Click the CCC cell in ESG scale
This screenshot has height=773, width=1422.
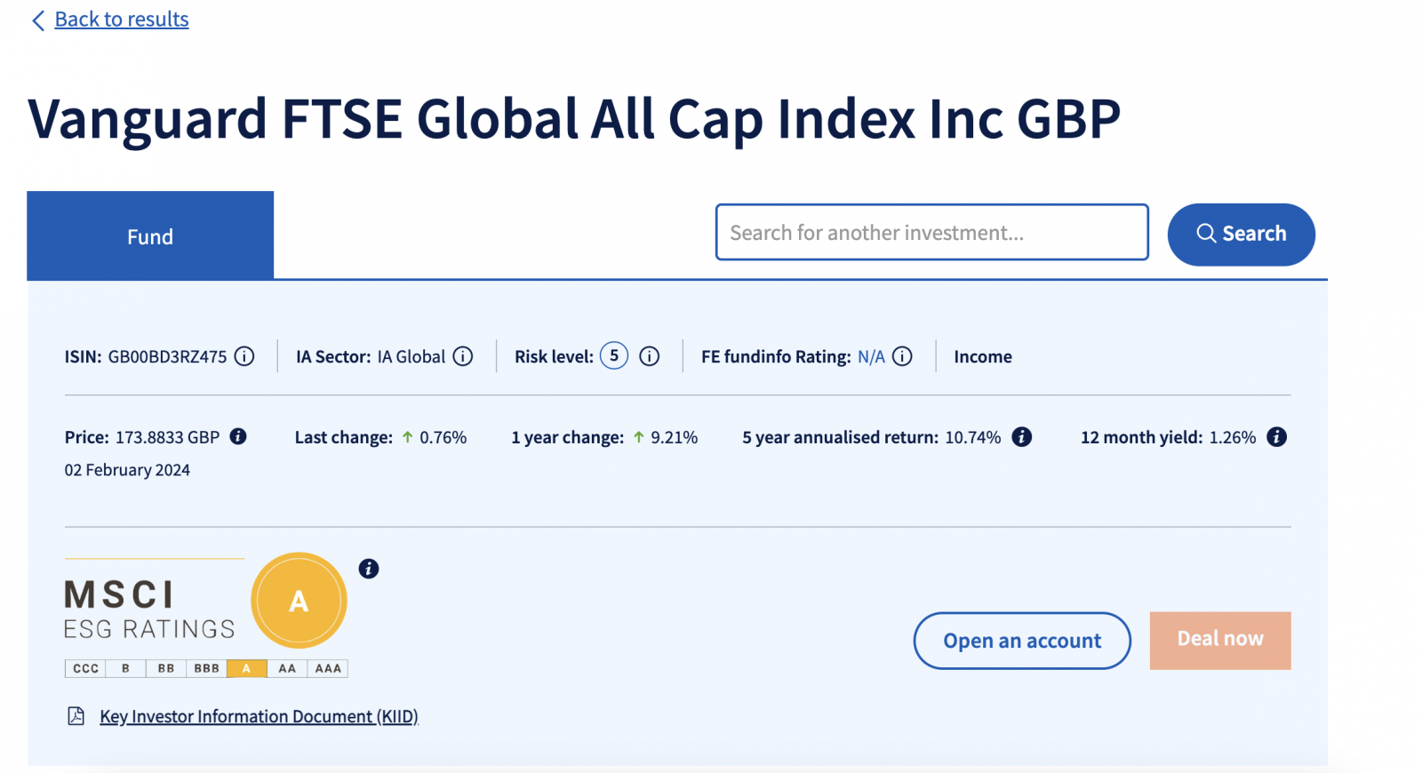click(x=85, y=668)
